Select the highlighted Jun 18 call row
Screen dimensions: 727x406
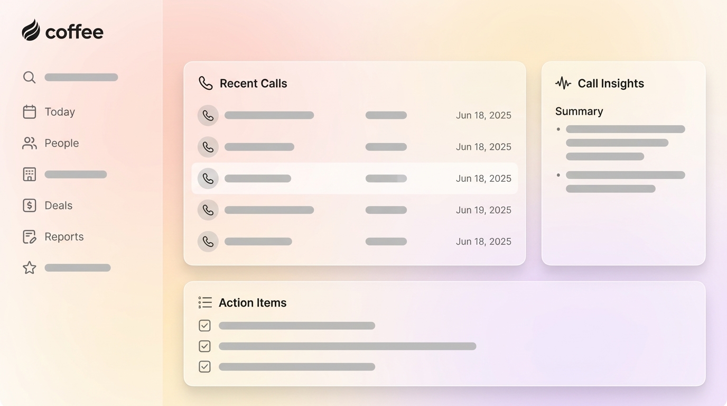click(x=355, y=178)
